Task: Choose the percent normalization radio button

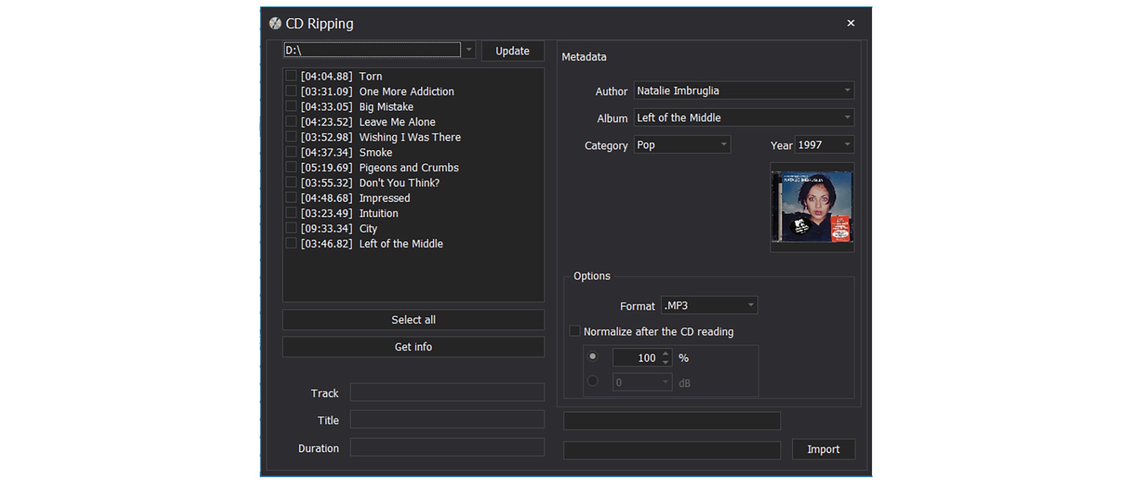Action: click(593, 357)
